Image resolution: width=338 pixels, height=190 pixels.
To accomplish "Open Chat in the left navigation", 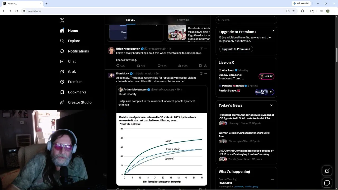I will [68, 61].
